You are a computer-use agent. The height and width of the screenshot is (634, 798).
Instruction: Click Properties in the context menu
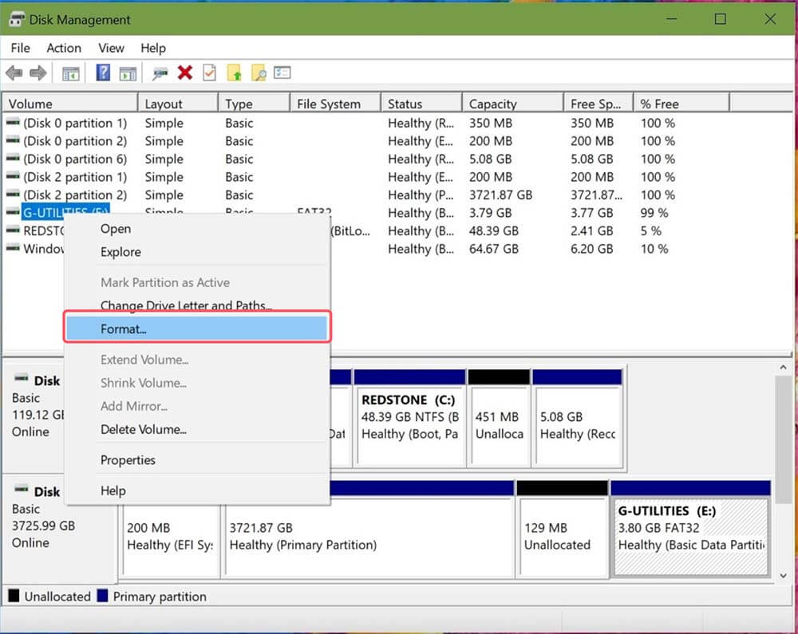coord(128,460)
